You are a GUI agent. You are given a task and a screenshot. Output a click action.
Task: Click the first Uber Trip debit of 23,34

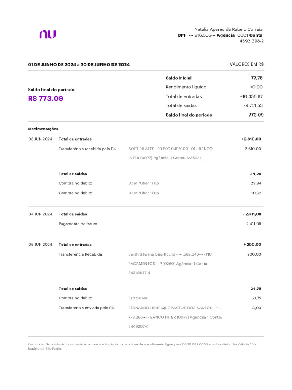[x=144, y=183]
